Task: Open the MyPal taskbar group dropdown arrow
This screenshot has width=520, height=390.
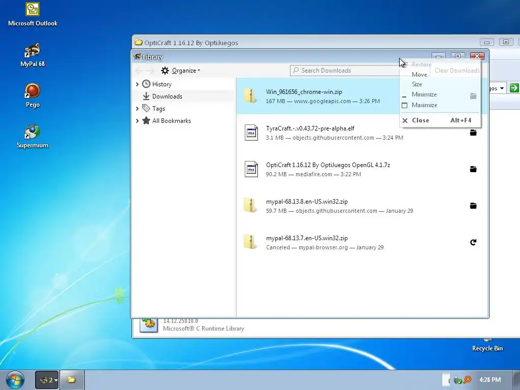Action: coord(56,380)
